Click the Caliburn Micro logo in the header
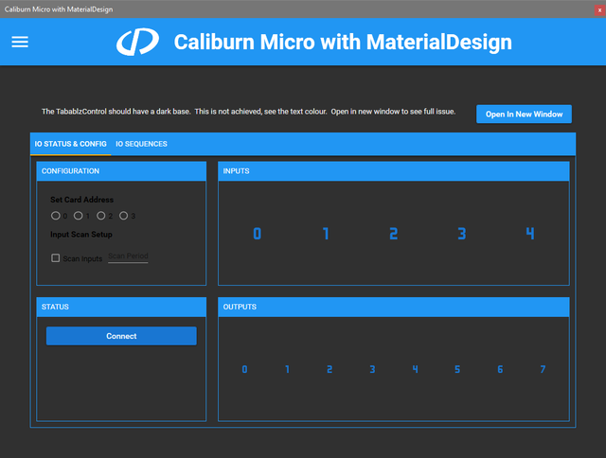Image resolution: width=606 pixels, height=458 pixels. click(x=137, y=42)
